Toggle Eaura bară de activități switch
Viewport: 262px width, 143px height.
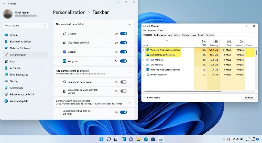point(124,82)
